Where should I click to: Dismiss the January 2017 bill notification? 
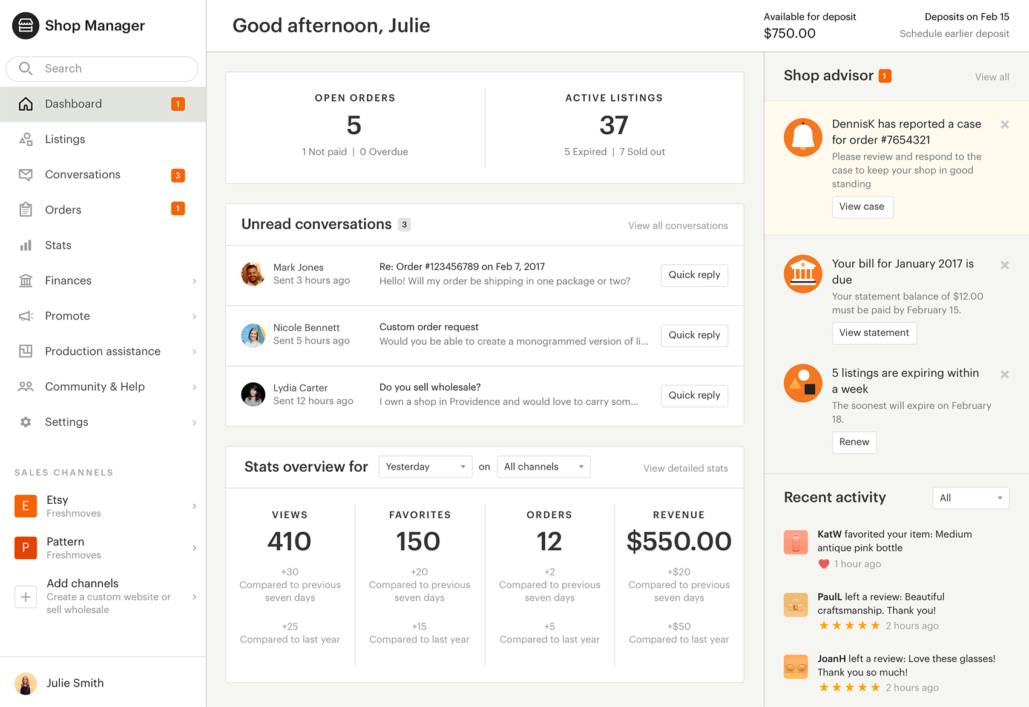[x=1004, y=265]
